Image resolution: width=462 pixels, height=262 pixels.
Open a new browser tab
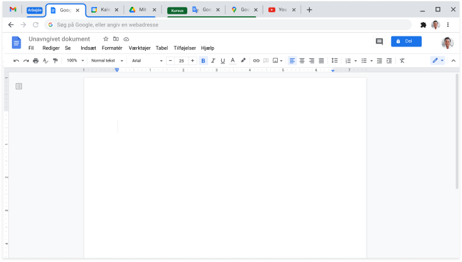click(x=309, y=9)
